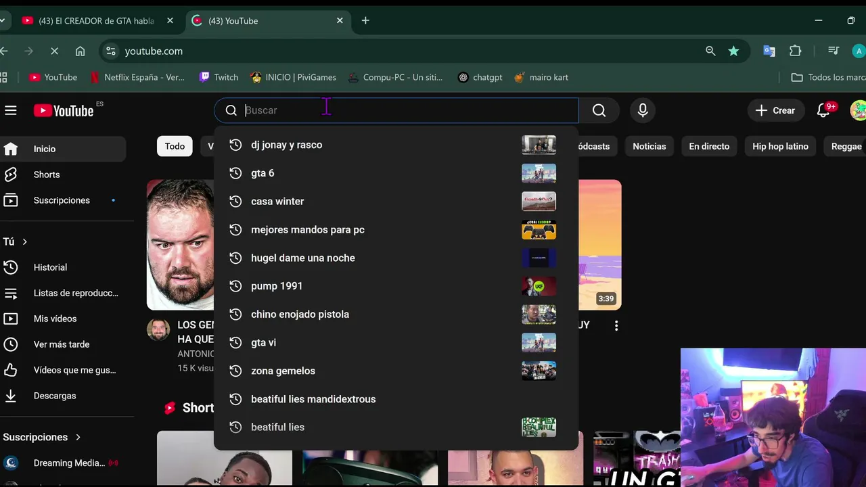Switch to El CREADOR de GTA tab
This screenshot has height=487, width=866.
95,21
